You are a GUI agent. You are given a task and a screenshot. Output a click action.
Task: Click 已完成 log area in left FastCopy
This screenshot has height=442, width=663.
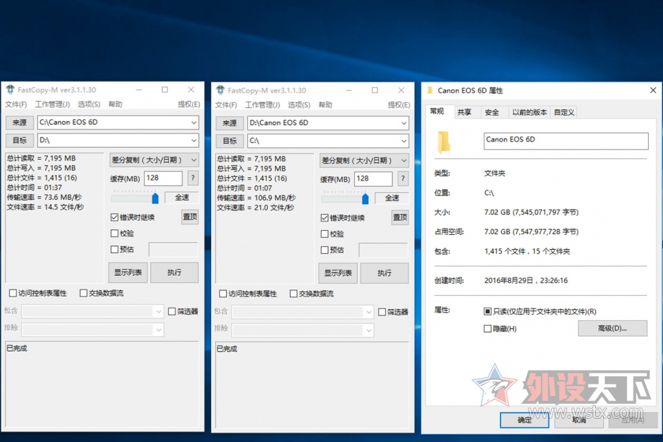point(102,384)
